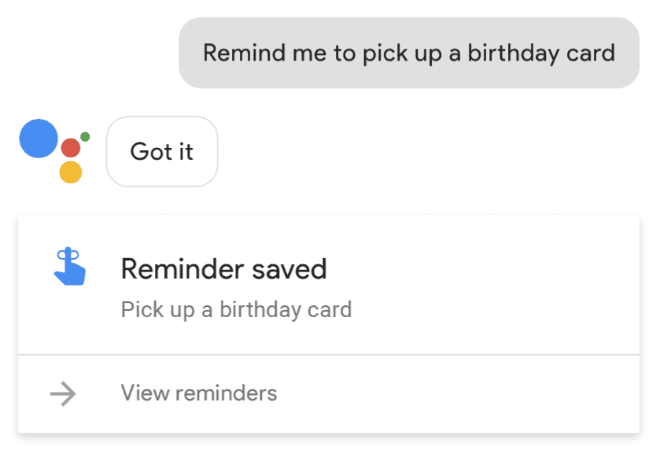The width and height of the screenshot is (656, 454).
Task: Select the "Got it" response bubble
Action: [x=162, y=152]
